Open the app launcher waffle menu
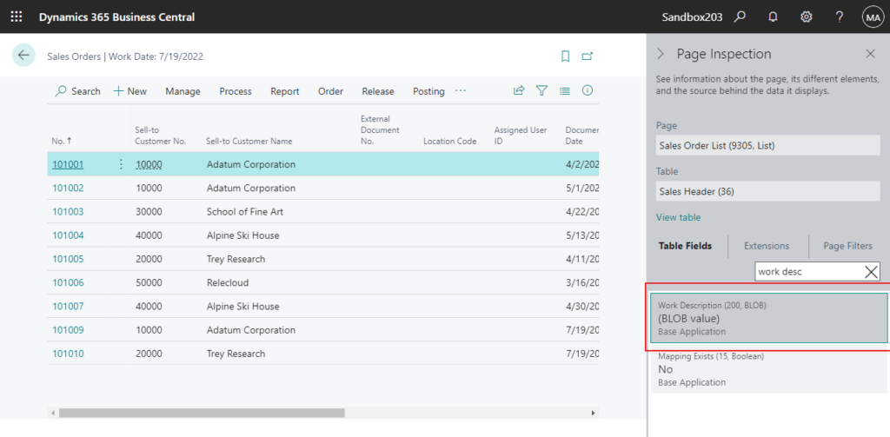The height and width of the screenshot is (437, 890). tap(17, 17)
